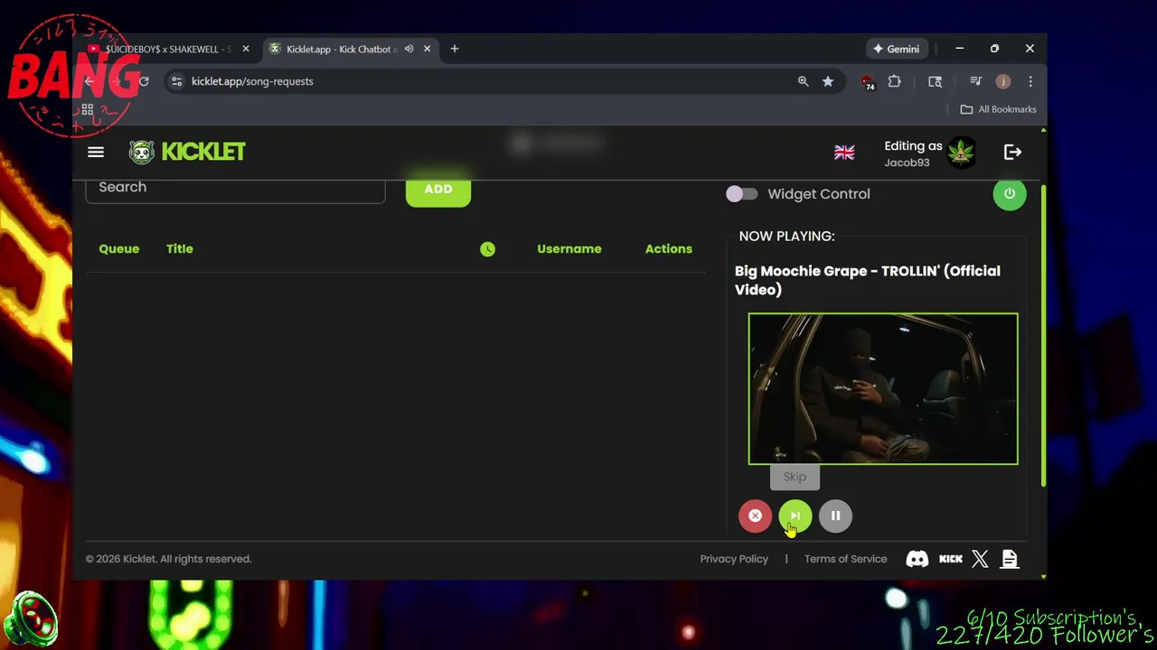1157x650 pixels.
Task: Pause the now playing song
Action: tap(835, 515)
